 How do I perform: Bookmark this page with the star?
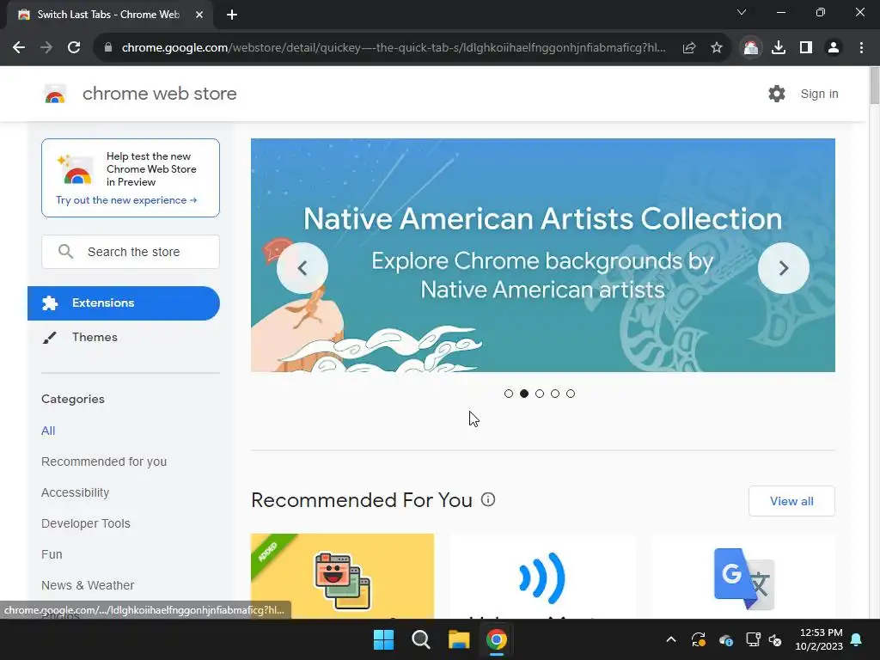pos(717,48)
